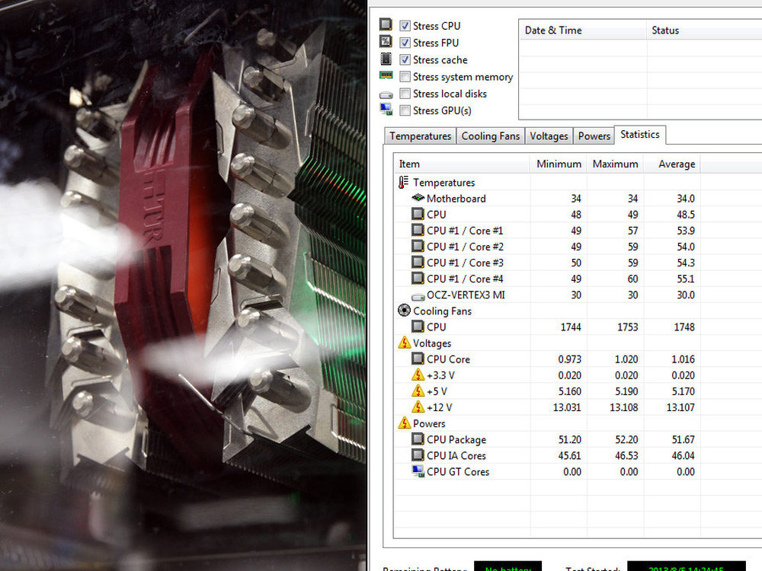The width and height of the screenshot is (762, 571).
Task: Click the chip icon of CPU Core voltage
Action: (418, 359)
